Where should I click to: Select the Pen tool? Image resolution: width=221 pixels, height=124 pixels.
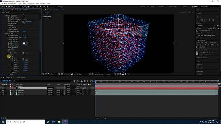coord(28,7)
